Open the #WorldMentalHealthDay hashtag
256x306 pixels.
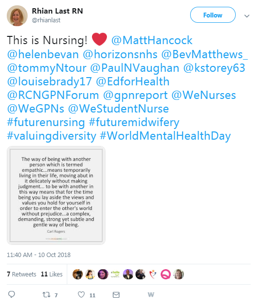click(166, 136)
